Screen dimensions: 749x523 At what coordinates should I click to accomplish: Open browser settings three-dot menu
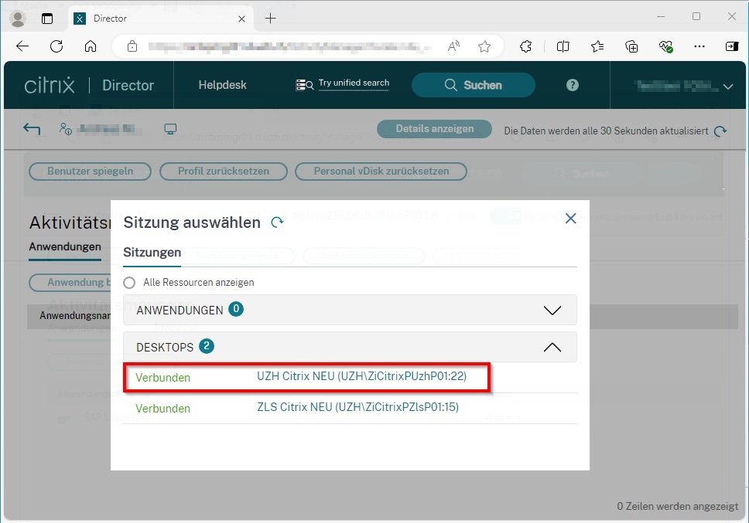(699, 46)
